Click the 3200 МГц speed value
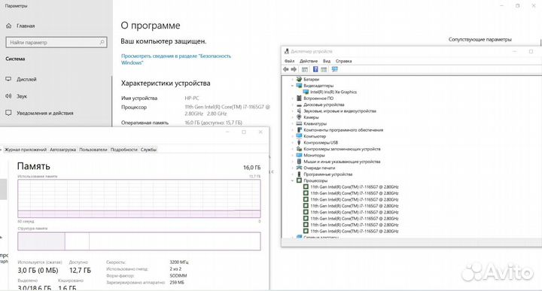 tap(179, 262)
